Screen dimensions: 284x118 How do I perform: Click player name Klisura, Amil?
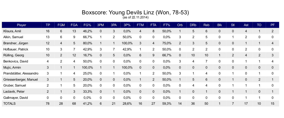coord(12,31)
